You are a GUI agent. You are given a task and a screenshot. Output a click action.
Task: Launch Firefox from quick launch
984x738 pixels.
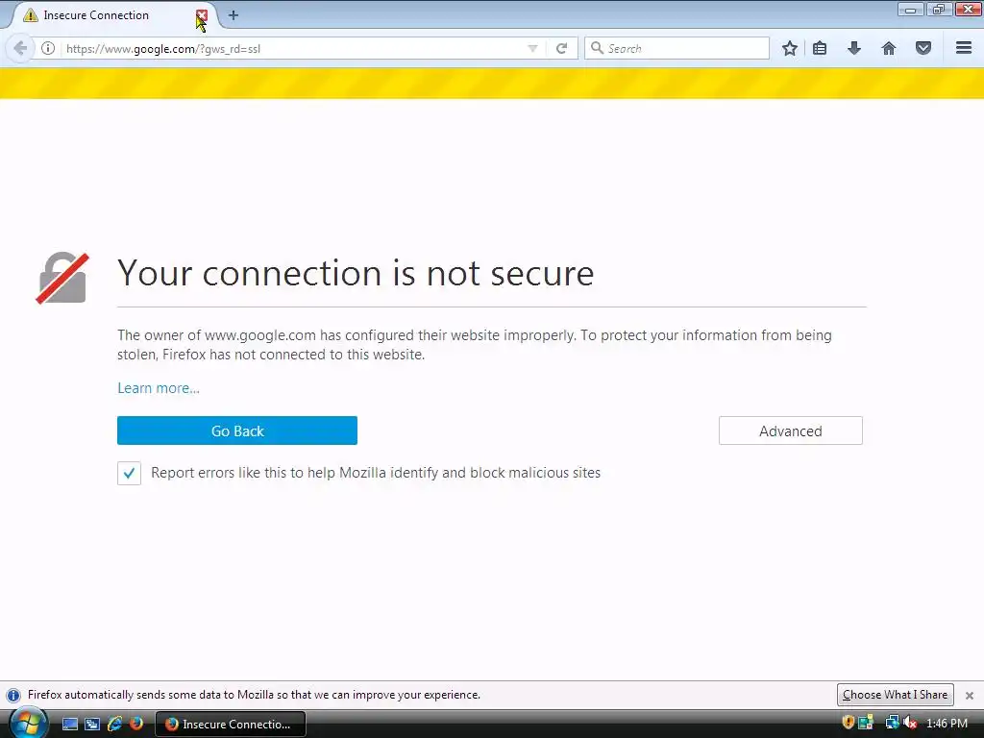click(x=136, y=725)
